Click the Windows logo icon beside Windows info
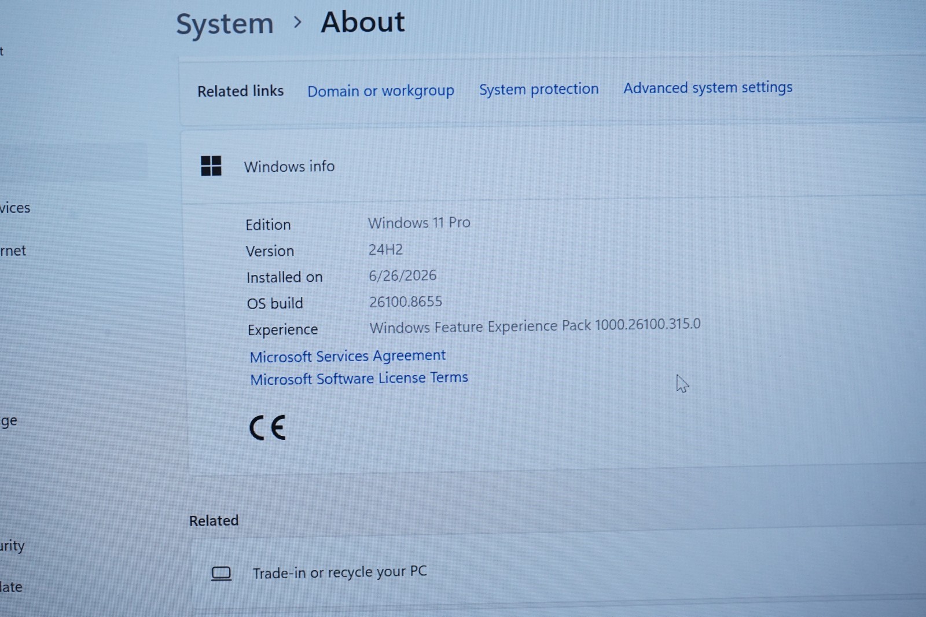The width and height of the screenshot is (926, 617). (x=211, y=166)
